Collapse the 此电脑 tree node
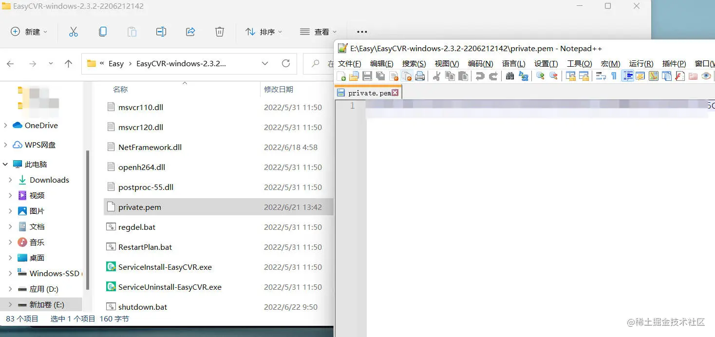Viewport: 715px width, 337px height. (5, 164)
